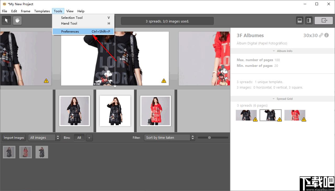Click warning icon on center spread preview

164,81
